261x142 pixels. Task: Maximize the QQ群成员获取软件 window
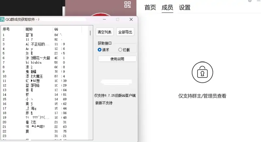click(118, 20)
